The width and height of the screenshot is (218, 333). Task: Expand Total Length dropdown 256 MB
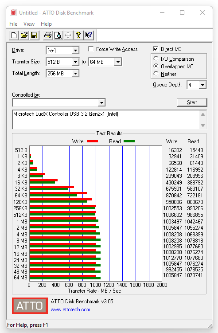(x=75, y=74)
